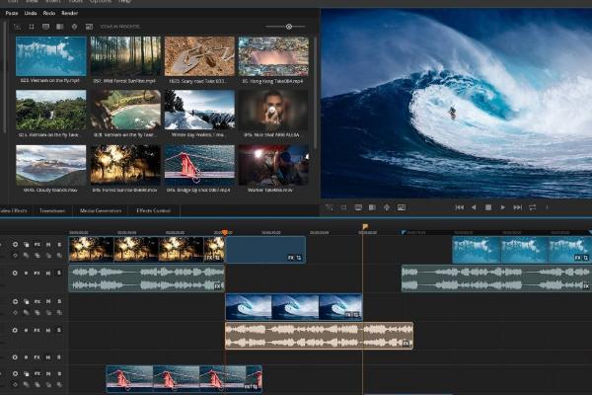Switch to the Video Effects tab

point(14,210)
